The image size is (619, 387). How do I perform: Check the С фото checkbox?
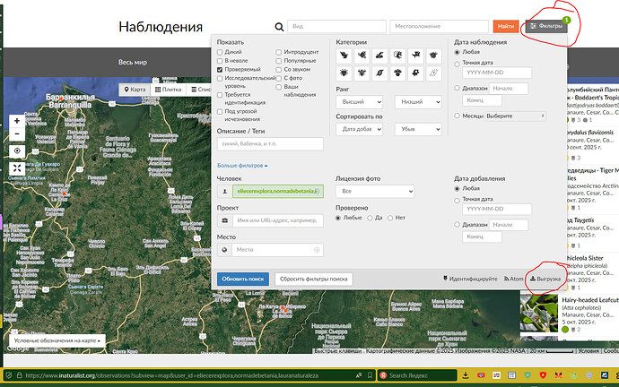279,79
